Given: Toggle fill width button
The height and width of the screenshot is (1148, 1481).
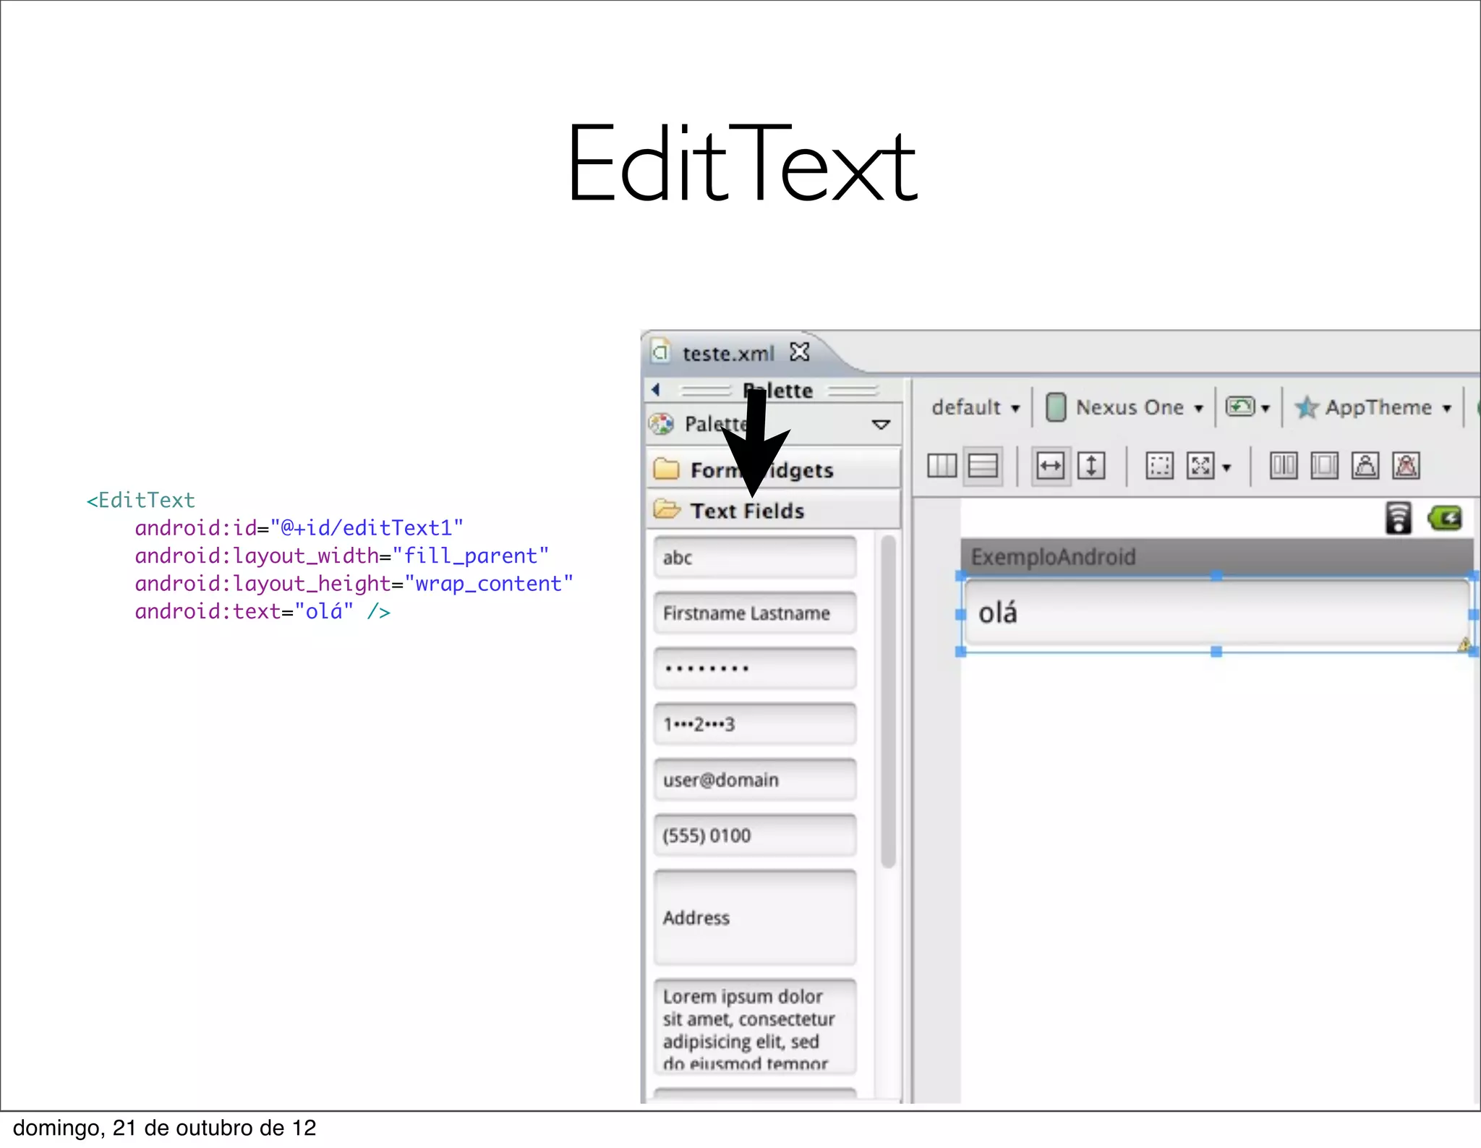Looking at the screenshot, I should (1050, 466).
